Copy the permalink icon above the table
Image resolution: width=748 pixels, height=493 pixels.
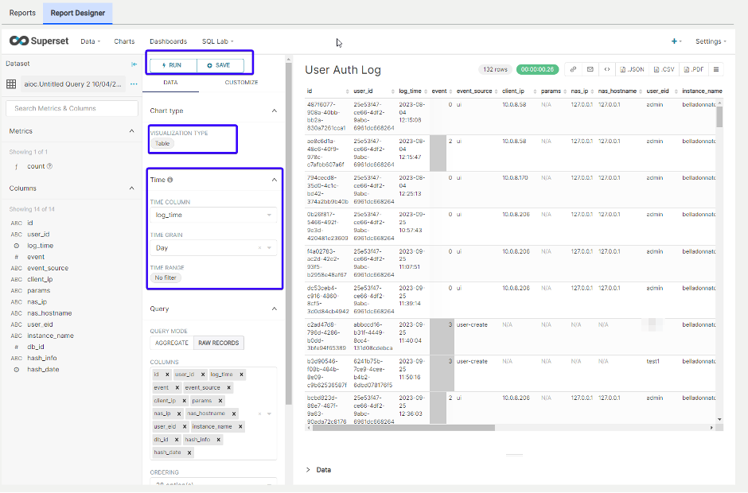[x=572, y=69]
